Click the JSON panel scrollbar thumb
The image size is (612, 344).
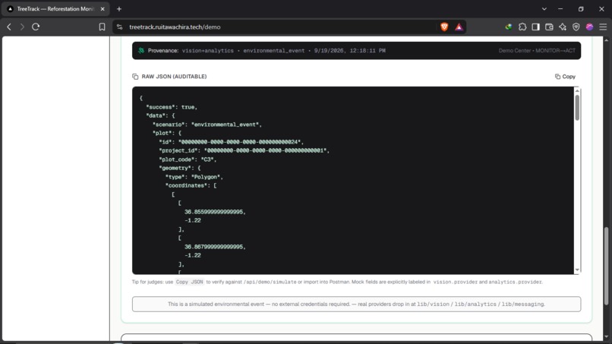577,107
